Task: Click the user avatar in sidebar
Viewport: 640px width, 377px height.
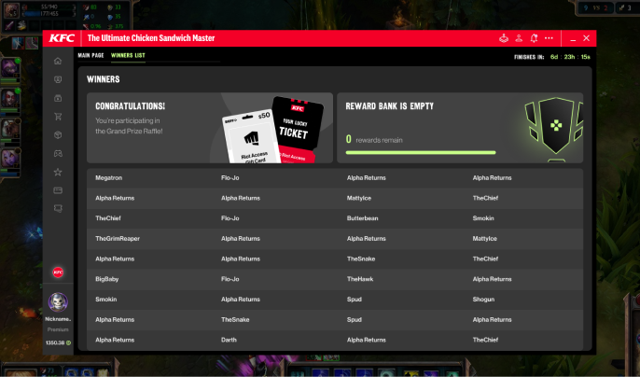Action: (58, 301)
